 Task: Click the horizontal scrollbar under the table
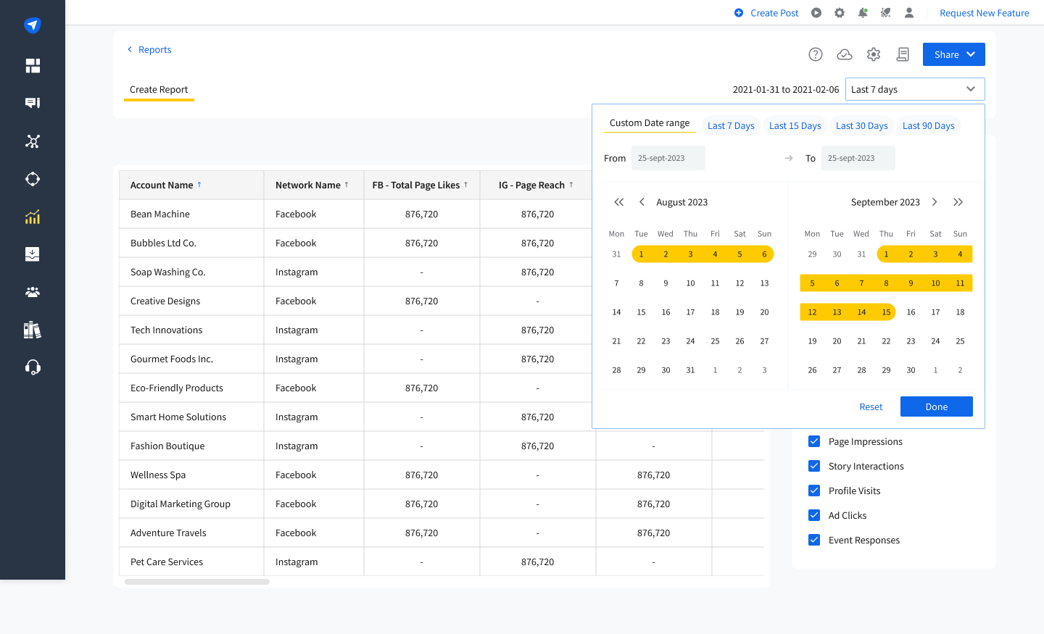click(x=197, y=582)
